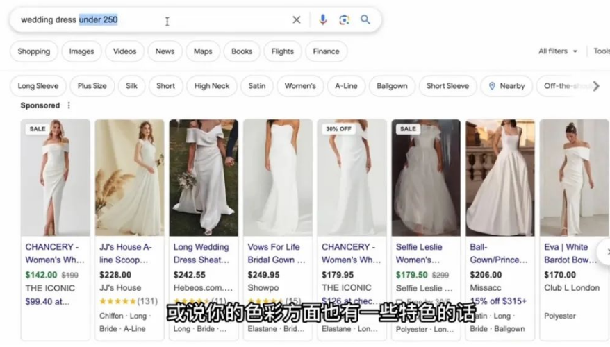Viewport: 610px width, 347px height.
Task: Click the $242.55 price text
Action: (x=189, y=275)
